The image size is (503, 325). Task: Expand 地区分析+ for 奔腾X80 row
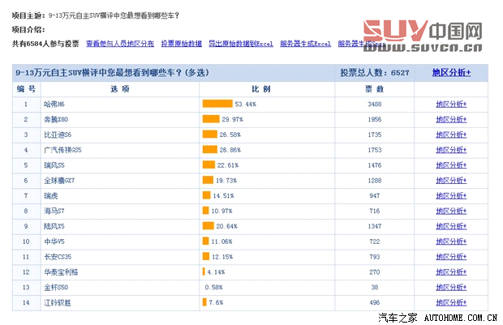tap(451, 119)
